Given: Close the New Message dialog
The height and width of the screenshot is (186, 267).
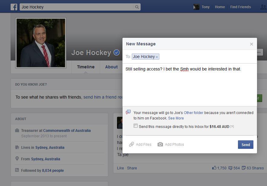Looking at the screenshot, I should tap(251, 44).
